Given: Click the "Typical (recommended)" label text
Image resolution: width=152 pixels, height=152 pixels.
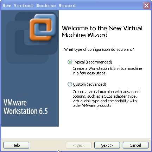Looking at the screenshot, I should point(93,62).
